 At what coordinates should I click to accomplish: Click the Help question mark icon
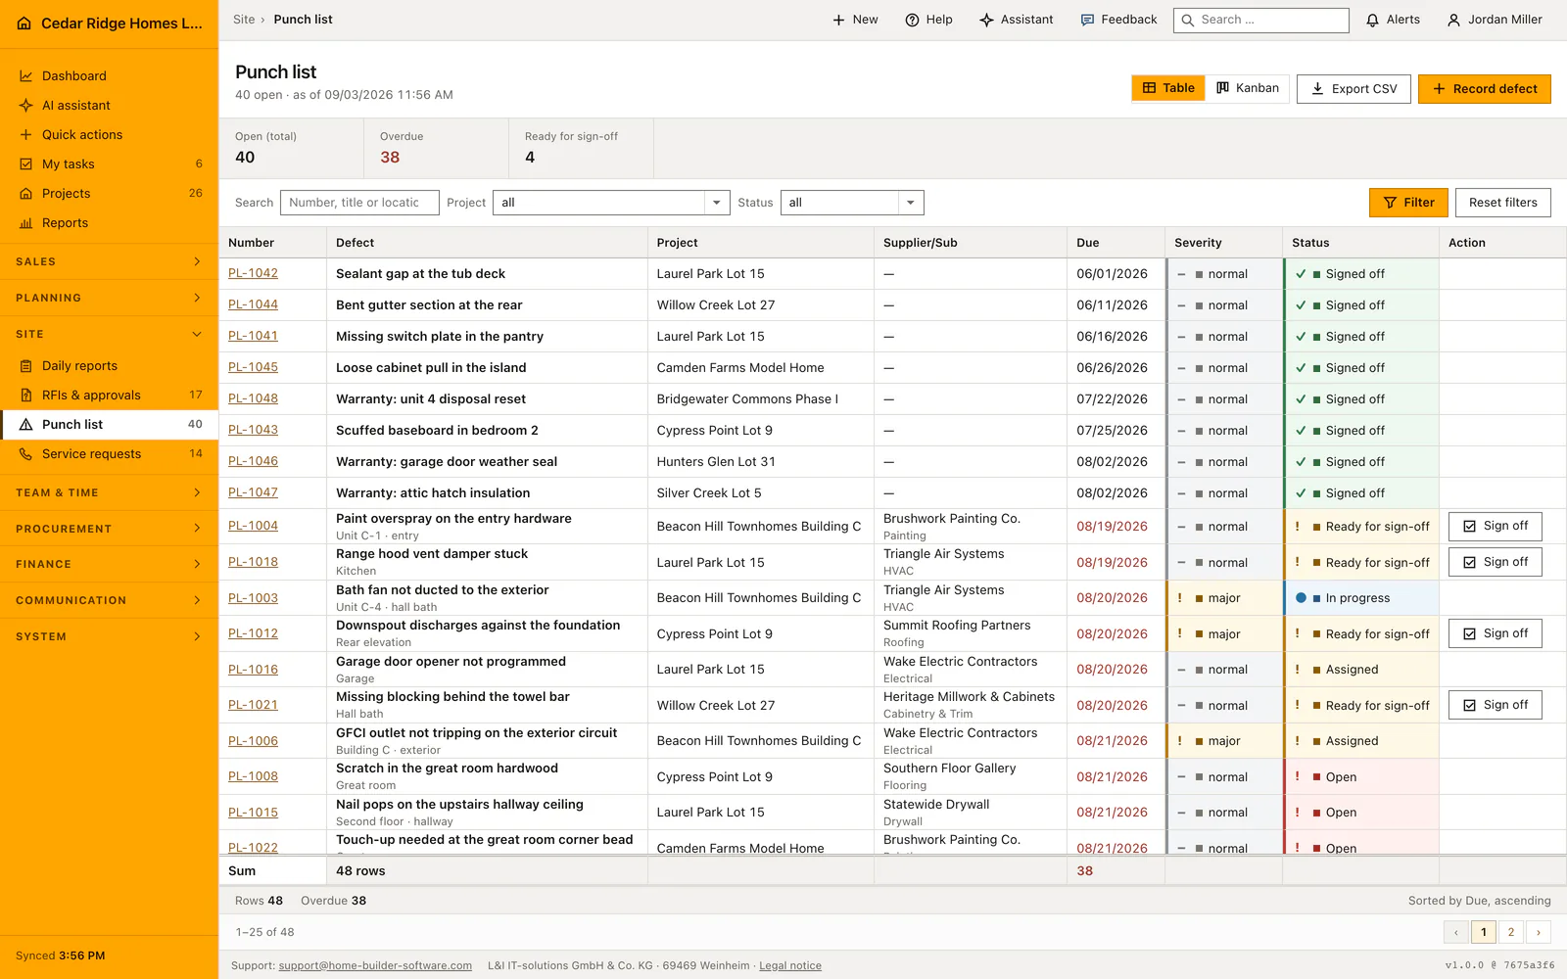912,20
